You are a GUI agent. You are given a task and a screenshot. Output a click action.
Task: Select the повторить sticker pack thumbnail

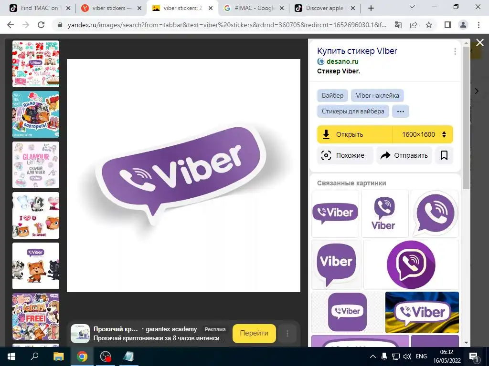click(x=36, y=114)
